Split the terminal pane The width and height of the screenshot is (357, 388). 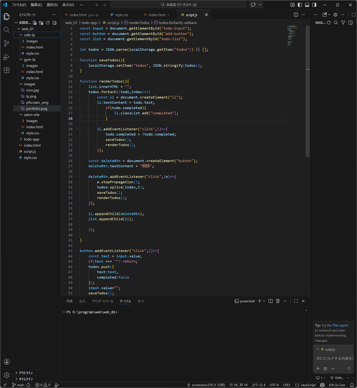tap(271, 301)
